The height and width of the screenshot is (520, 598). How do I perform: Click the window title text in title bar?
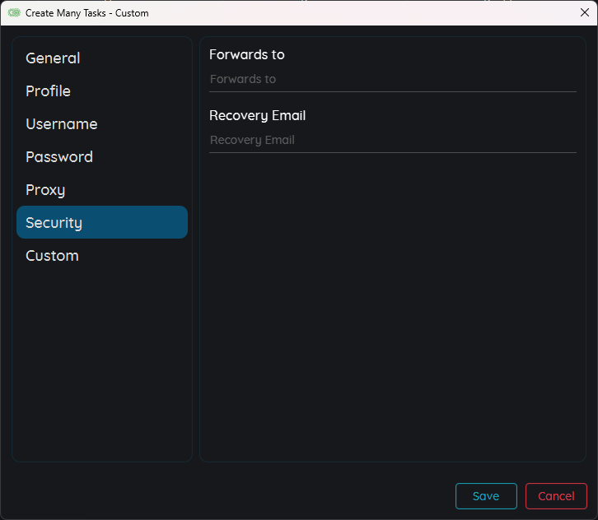(87, 13)
